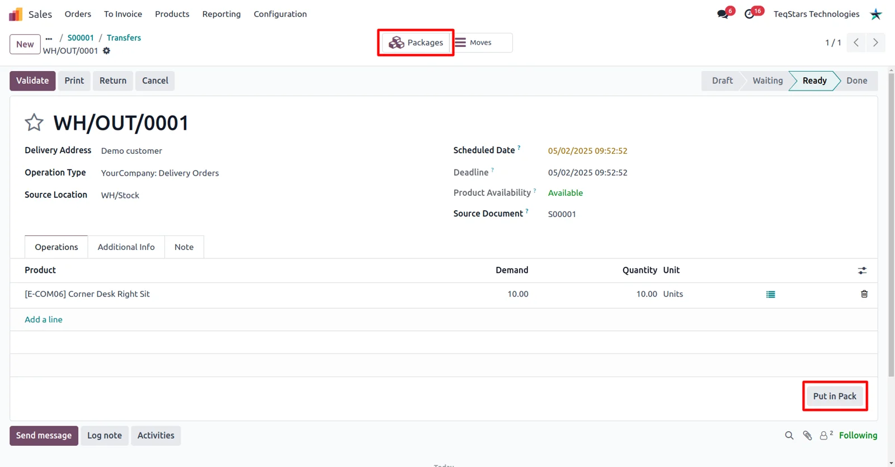Cancel the transfer
The height and width of the screenshot is (467, 895).
(x=155, y=81)
